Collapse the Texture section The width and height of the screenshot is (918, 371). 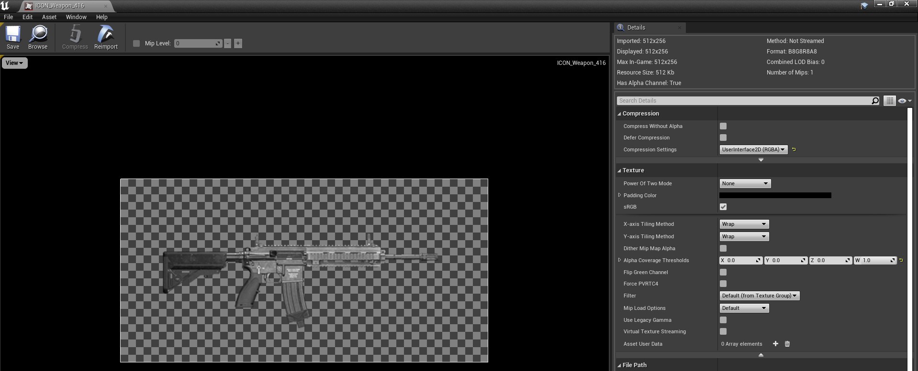[x=619, y=170]
